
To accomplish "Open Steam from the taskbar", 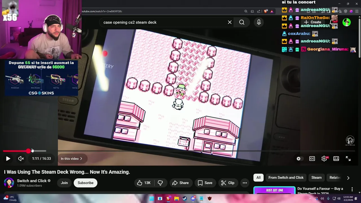I will click(x=185, y=198).
